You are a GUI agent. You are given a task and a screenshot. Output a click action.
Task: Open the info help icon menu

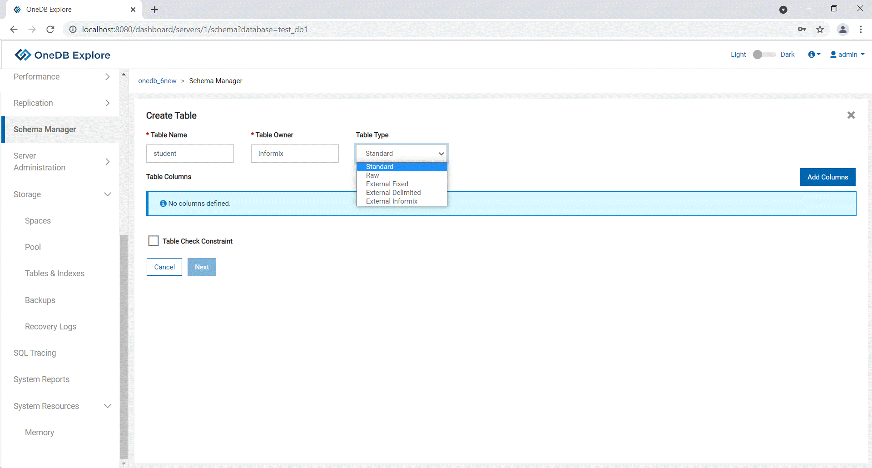[x=814, y=55]
